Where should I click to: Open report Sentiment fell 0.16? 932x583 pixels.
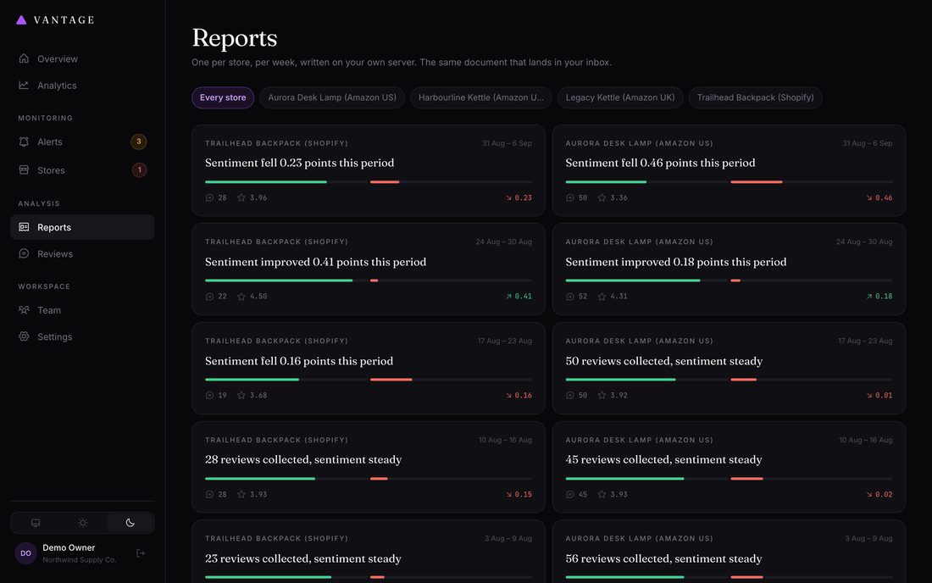pyautogui.click(x=369, y=369)
